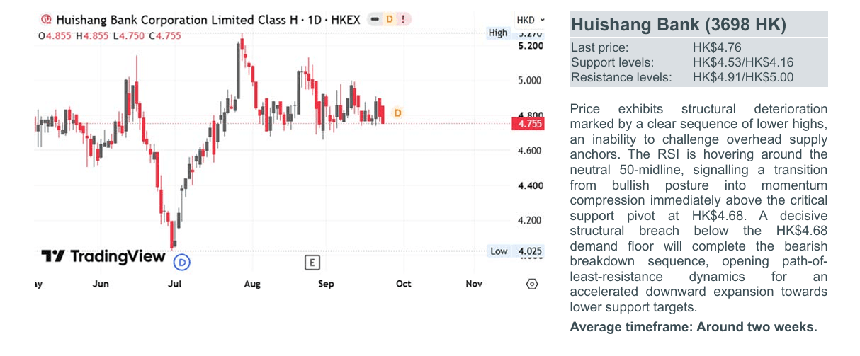The height and width of the screenshot is (356, 860).
Task: Open the HKD currency dropdown
Action: [531, 20]
